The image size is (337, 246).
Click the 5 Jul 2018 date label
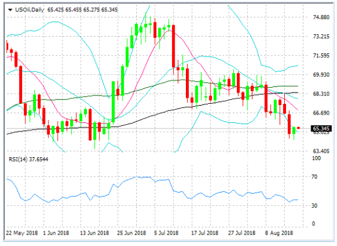click(x=166, y=233)
